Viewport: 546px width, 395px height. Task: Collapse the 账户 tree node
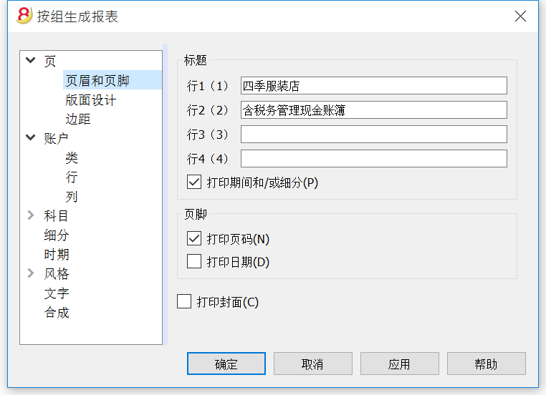click(31, 137)
